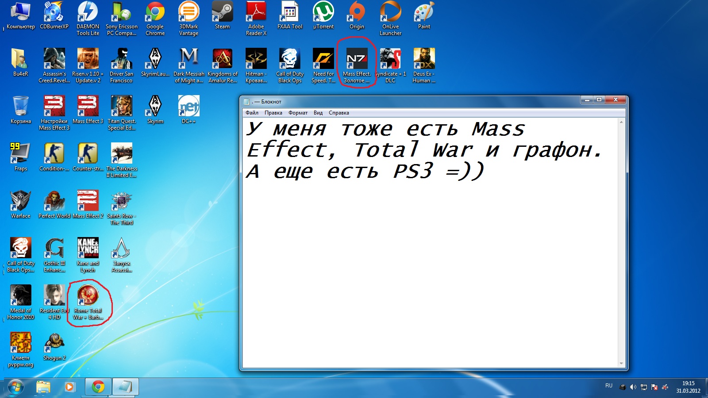The image size is (708, 398).
Task: Maximize the Блокнот window
Action: pyautogui.click(x=599, y=100)
